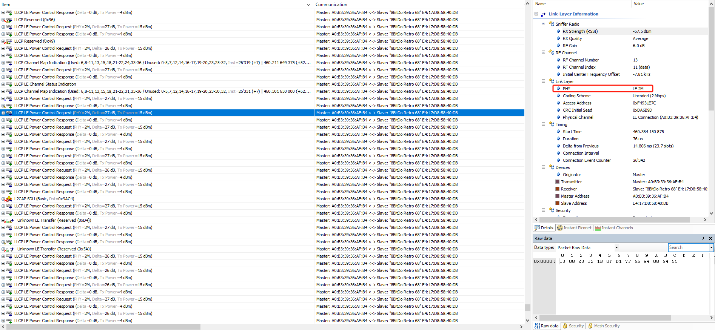Image resolution: width=715 pixels, height=330 pixels.
Task: Expand the L2CAP SDU row
Action: 3,199
